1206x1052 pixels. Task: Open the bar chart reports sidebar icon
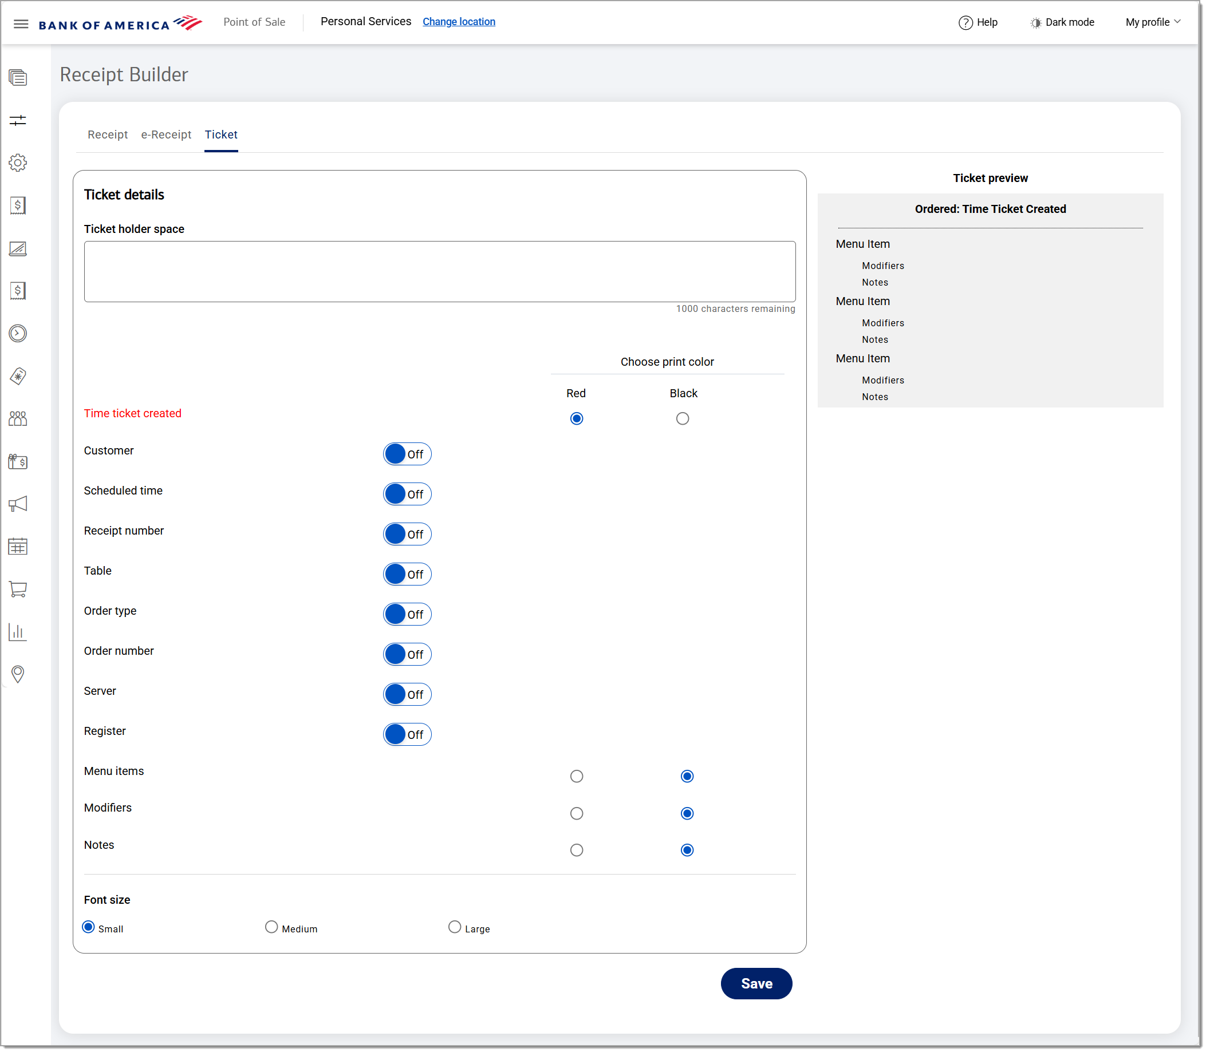coord(18,632)
